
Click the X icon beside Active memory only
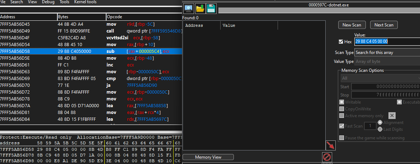click(x=392, y=115)
